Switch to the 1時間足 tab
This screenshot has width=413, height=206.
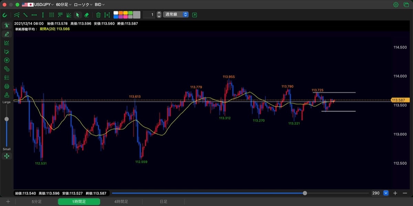coord(79,202)
